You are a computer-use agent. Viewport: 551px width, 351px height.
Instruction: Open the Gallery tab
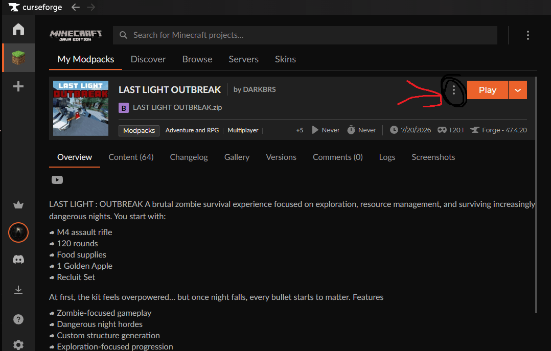click(x=237, y=157)
